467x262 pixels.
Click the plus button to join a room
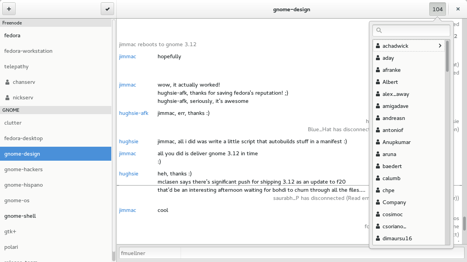[x=9, y=9]
